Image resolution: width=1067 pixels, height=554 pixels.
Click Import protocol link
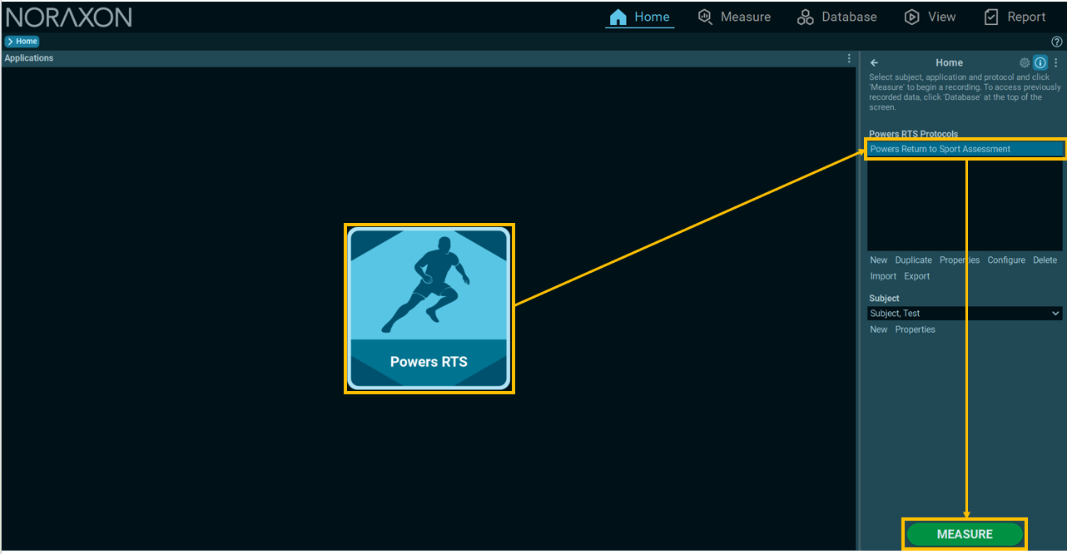(x=883, y=276)
